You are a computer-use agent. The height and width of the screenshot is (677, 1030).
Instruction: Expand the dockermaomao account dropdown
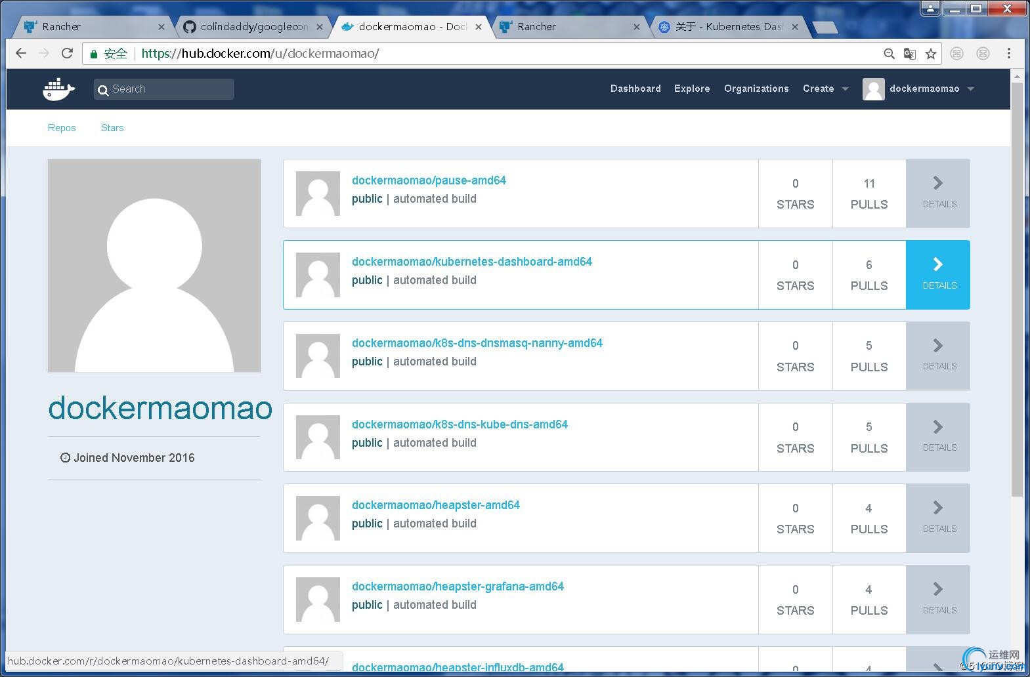click(x=971, y=89)
